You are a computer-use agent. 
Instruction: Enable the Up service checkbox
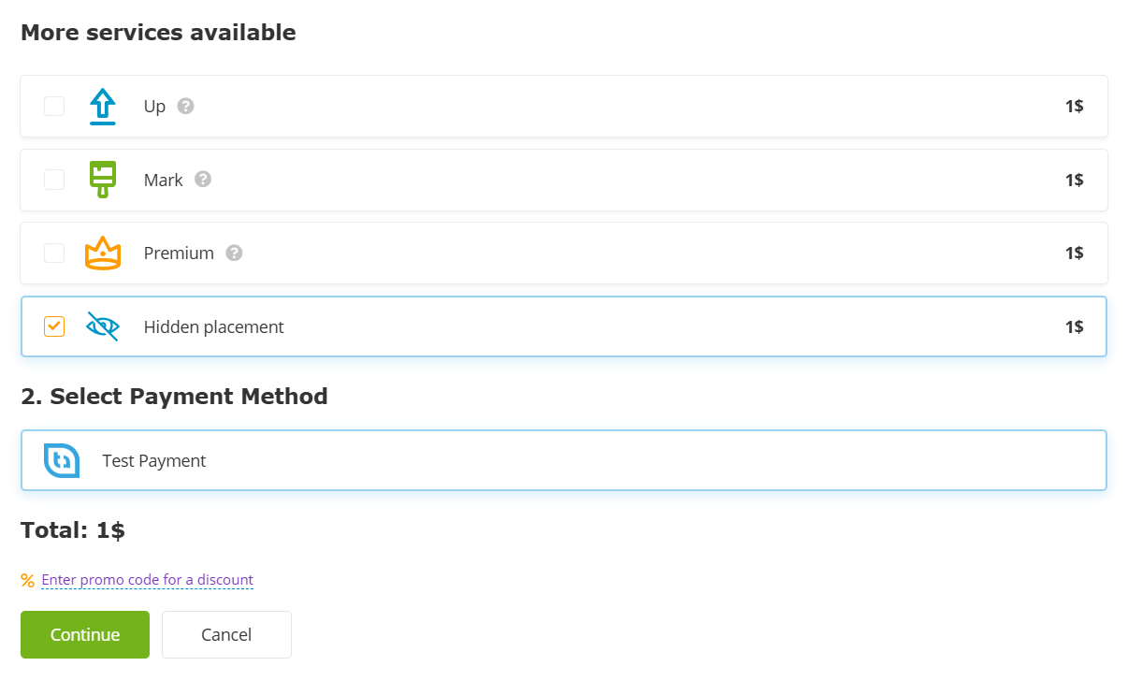54,106
